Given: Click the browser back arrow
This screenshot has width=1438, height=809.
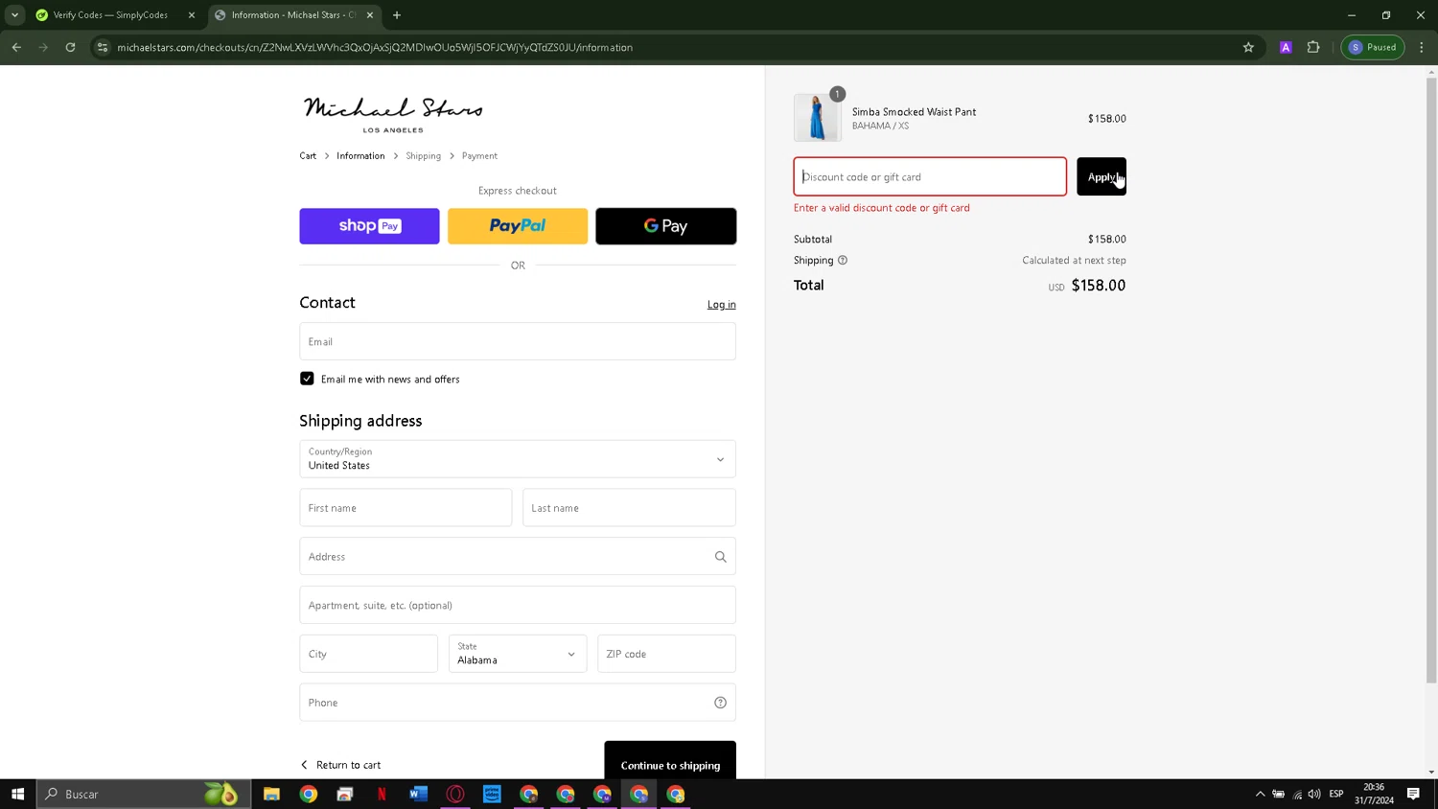Looking at the screenshot, I should [16, 47].
